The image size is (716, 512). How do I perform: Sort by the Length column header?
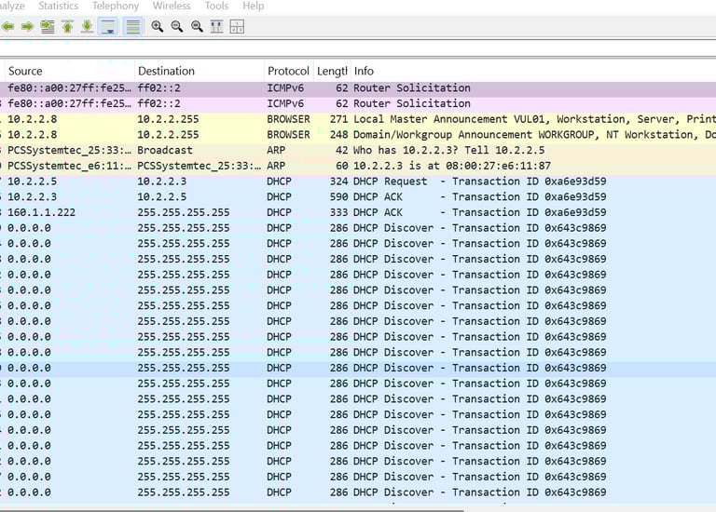[x=332, y=71]
